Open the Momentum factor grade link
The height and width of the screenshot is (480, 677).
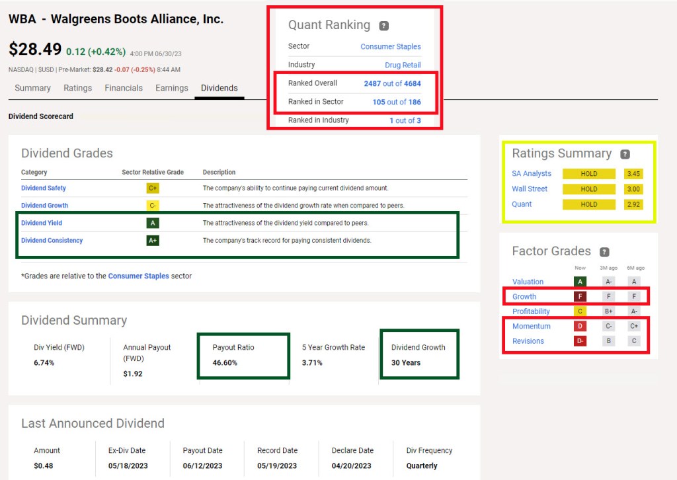[x=531, y=326]
